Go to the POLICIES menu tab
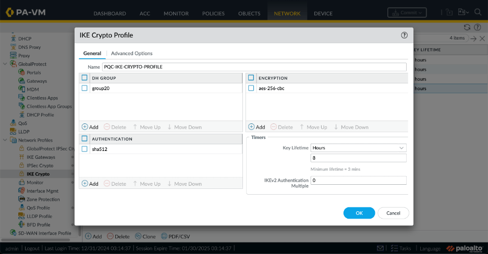 (214, 13)
